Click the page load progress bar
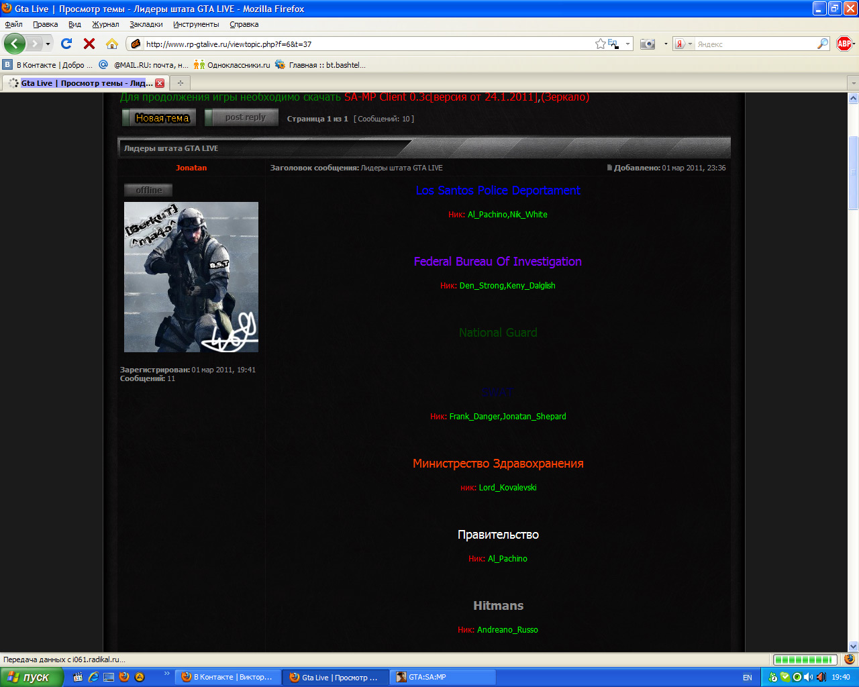 (805, 659)
